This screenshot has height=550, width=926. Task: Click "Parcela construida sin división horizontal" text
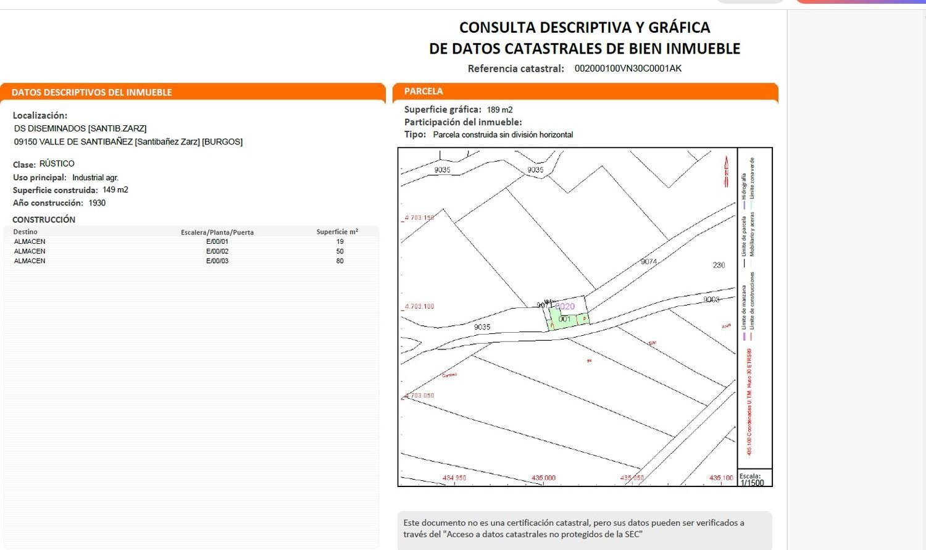(x=503, y=135)
